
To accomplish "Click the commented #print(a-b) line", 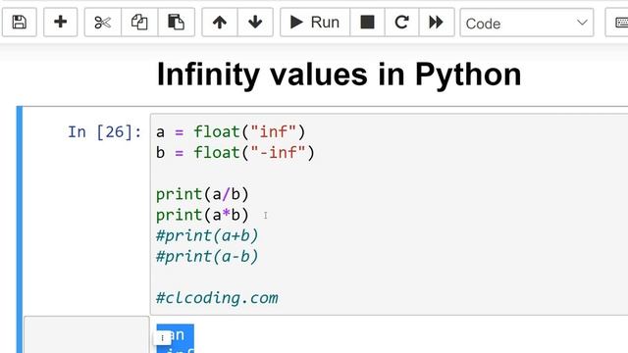I will click(207, 257).
